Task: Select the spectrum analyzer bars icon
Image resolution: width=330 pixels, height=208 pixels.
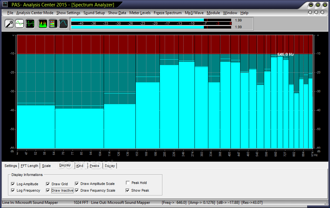Action: click(x=43, y=24)
